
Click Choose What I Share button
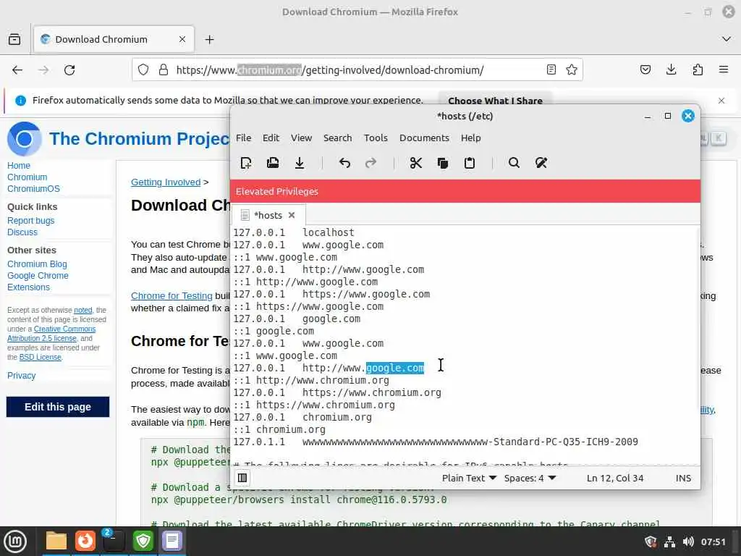pyautogui.click(x=495, y=100)
